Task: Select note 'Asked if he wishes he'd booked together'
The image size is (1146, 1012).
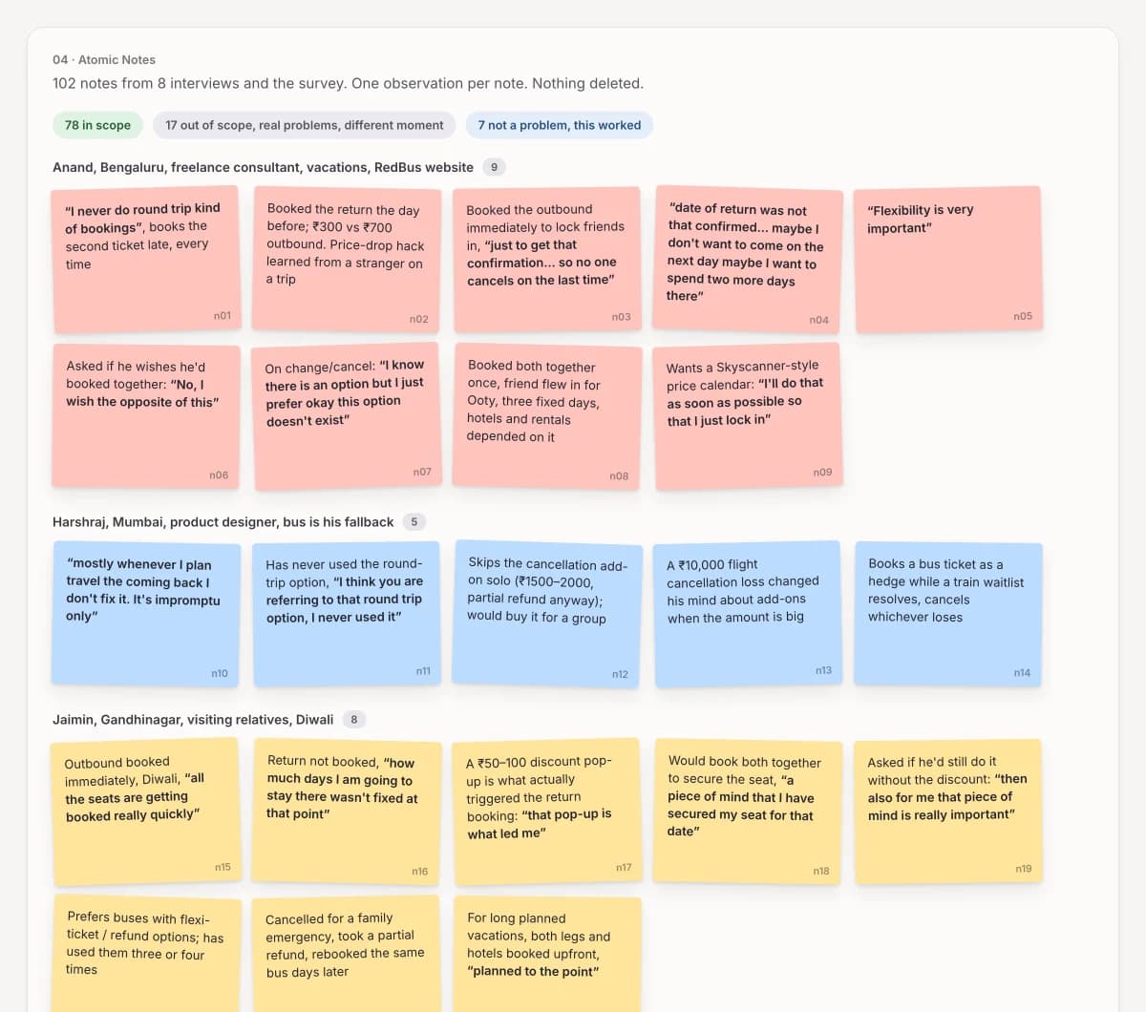Action: tap(145, 417)
